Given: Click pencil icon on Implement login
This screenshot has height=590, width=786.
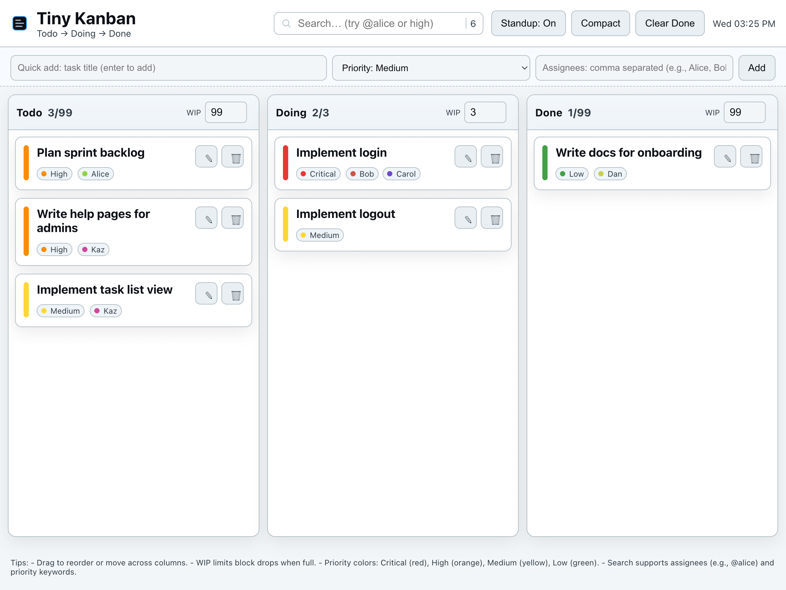Looking at the screenshot, I should pyautogui.click(x=465, y=156).
